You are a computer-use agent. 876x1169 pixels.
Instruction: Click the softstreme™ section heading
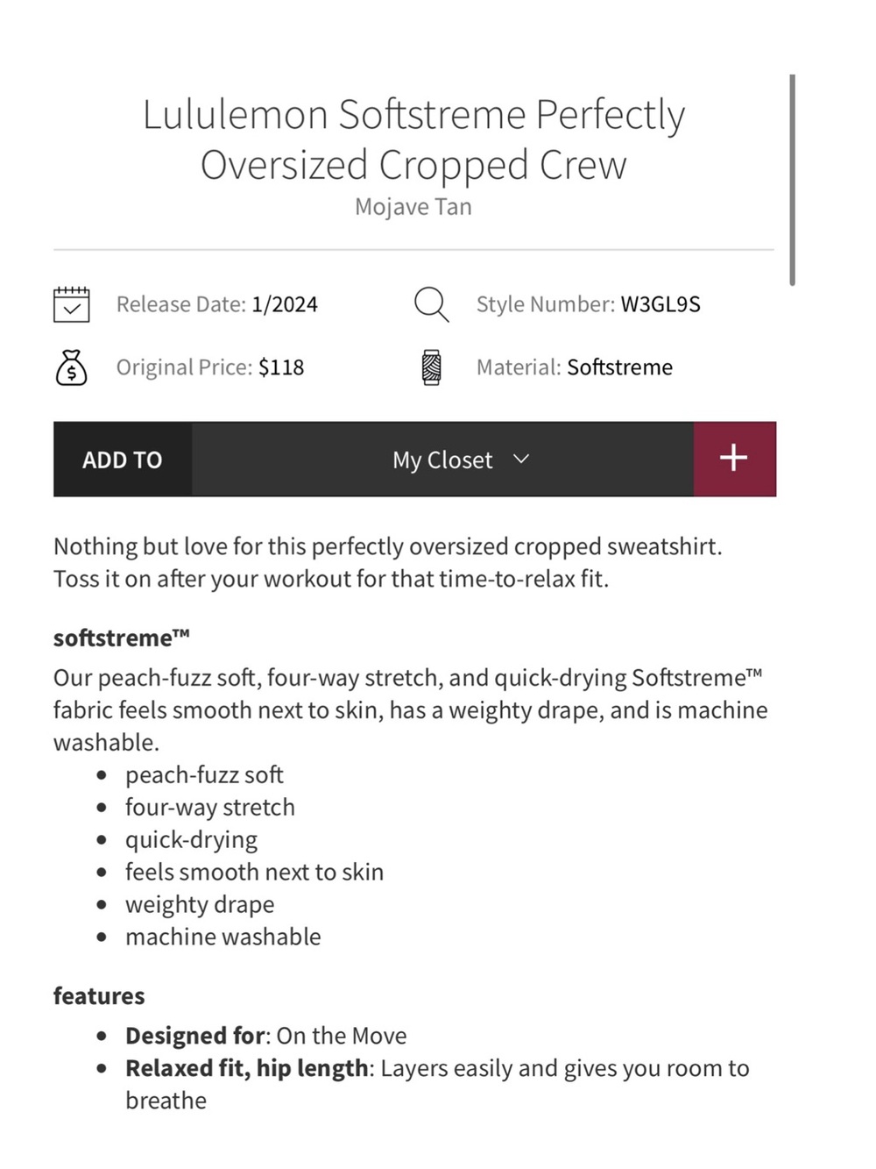(122, 638)
